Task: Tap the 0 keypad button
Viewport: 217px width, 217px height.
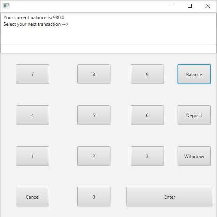Action: click(94, 197)
